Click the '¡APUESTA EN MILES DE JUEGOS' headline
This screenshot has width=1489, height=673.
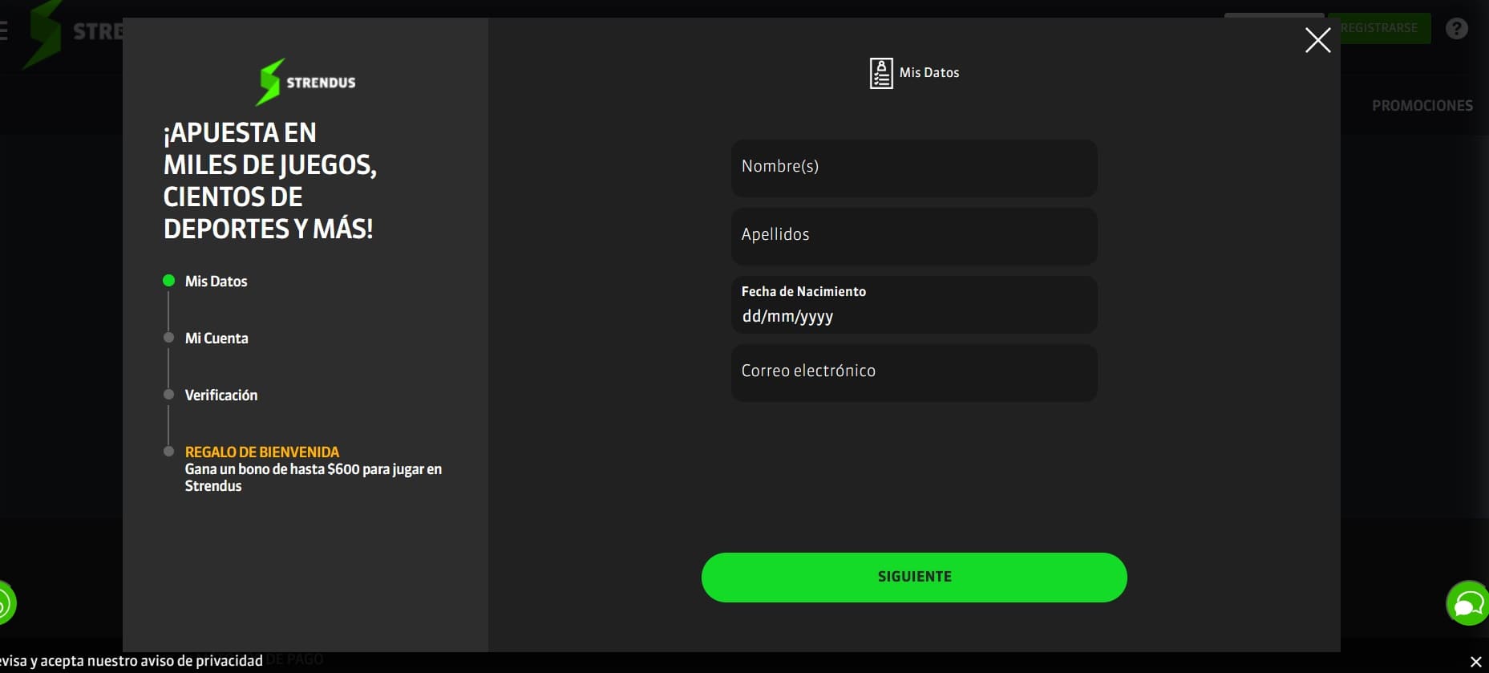tap(270, 180)
